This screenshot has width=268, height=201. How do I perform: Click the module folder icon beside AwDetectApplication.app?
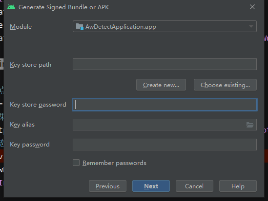coord(80,27)
